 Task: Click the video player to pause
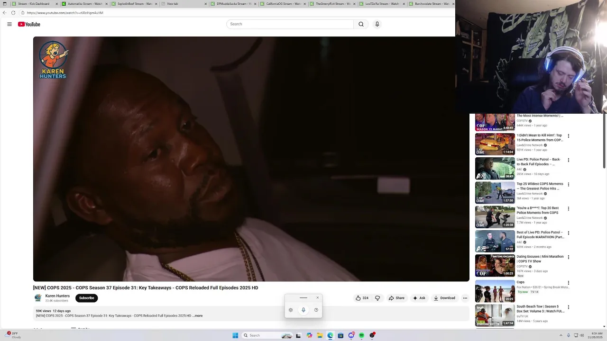tap(251, 159)
